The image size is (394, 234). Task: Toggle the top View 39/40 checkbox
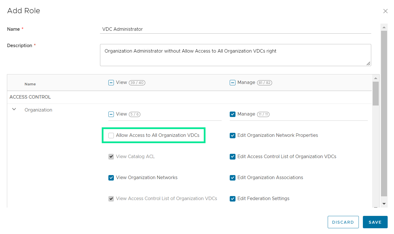(111, 83)
